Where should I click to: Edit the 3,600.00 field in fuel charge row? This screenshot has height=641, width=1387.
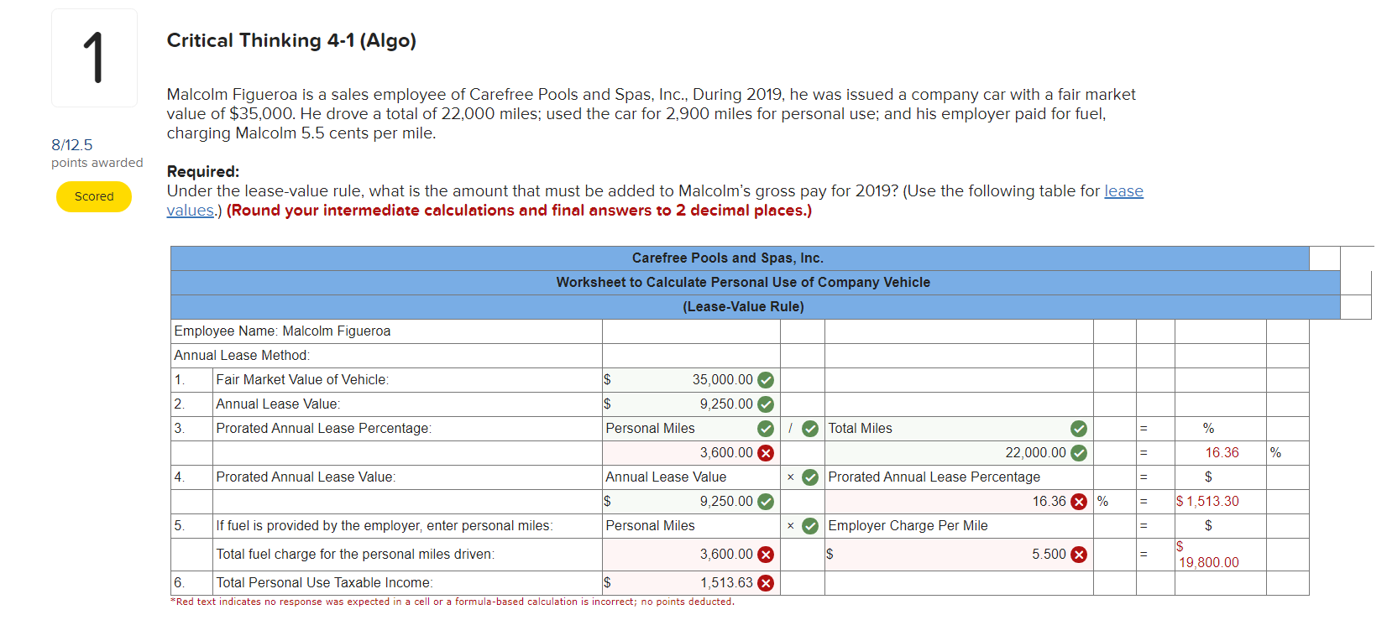[x=691, y=555]
